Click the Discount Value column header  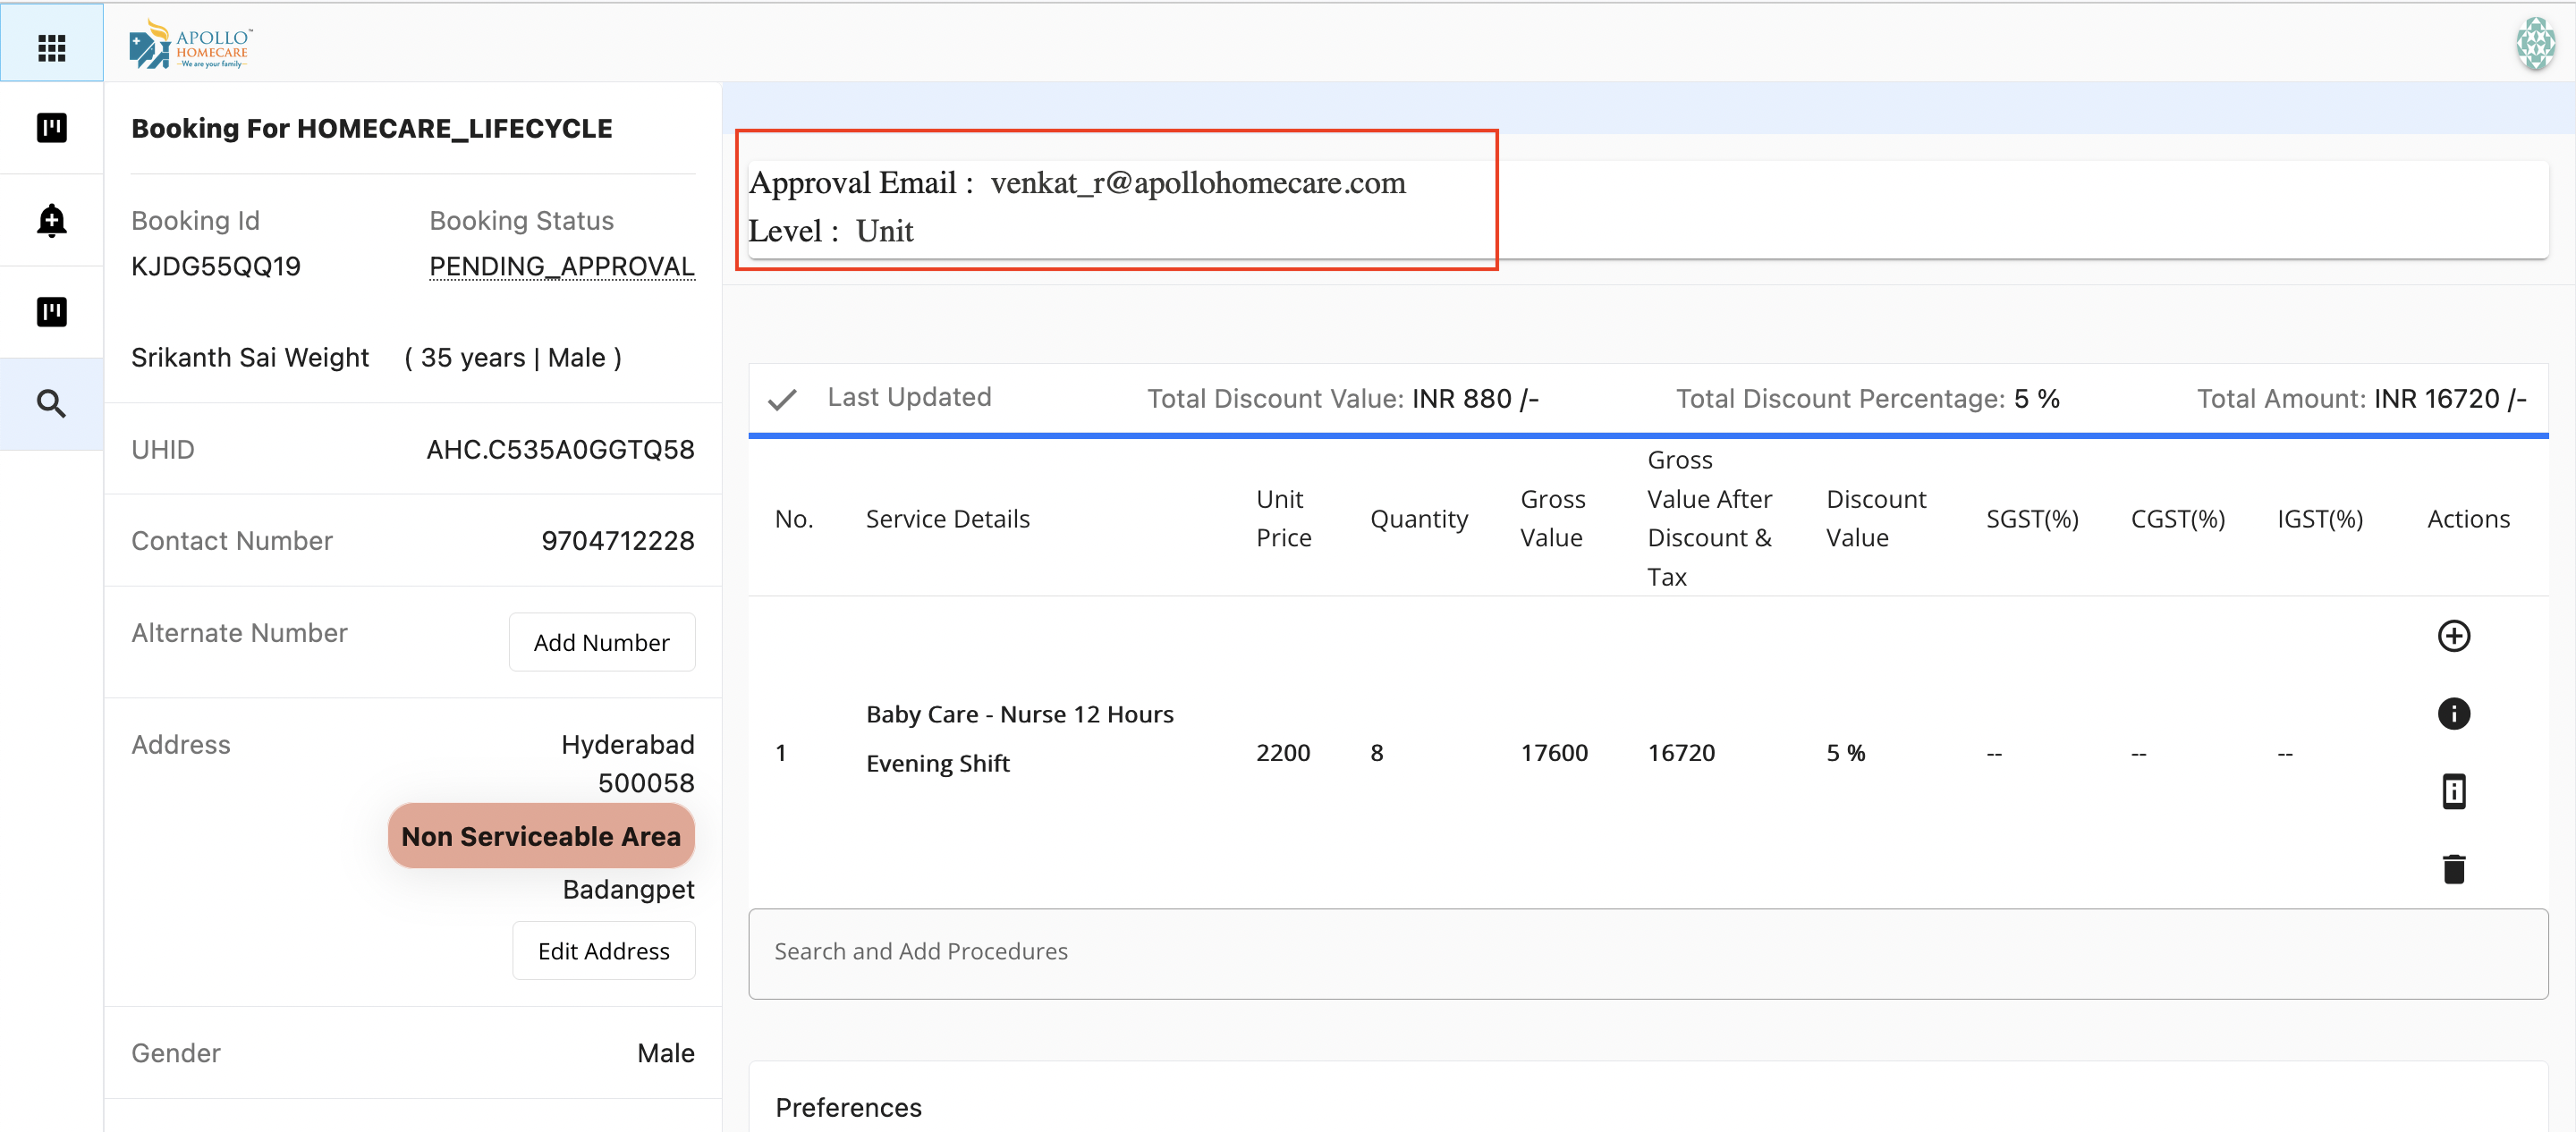1875,518
